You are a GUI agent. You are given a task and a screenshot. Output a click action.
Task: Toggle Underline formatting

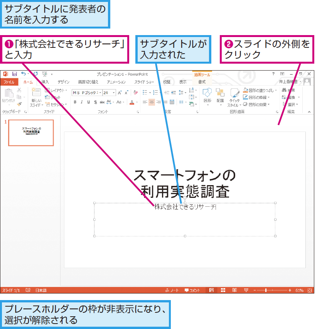[x=89, y=102]
